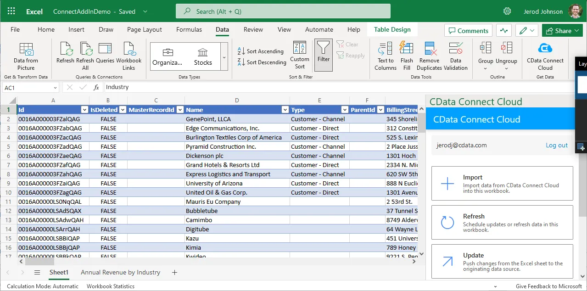The image size is (587, 291).
Task: Click the Data from Picture icon
Action: click(x=26, y=55)
